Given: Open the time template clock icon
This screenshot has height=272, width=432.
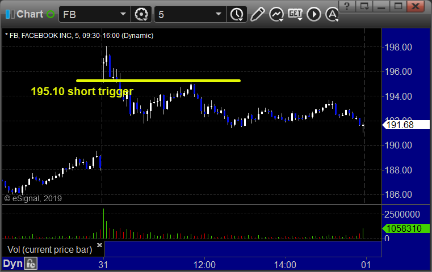Looking at the screenshot, I should (237, 14).
